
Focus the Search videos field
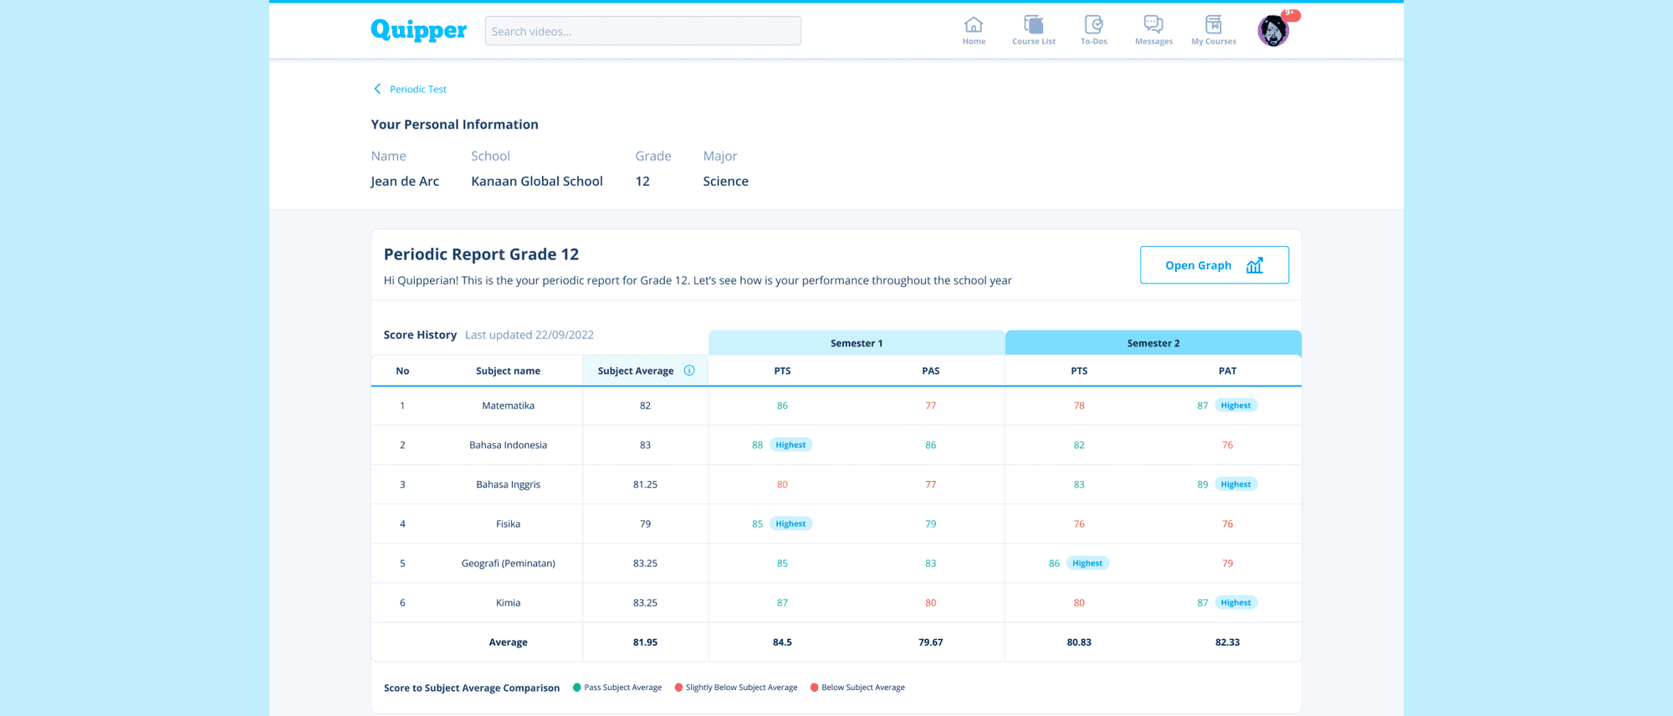[x=642, y=31]
